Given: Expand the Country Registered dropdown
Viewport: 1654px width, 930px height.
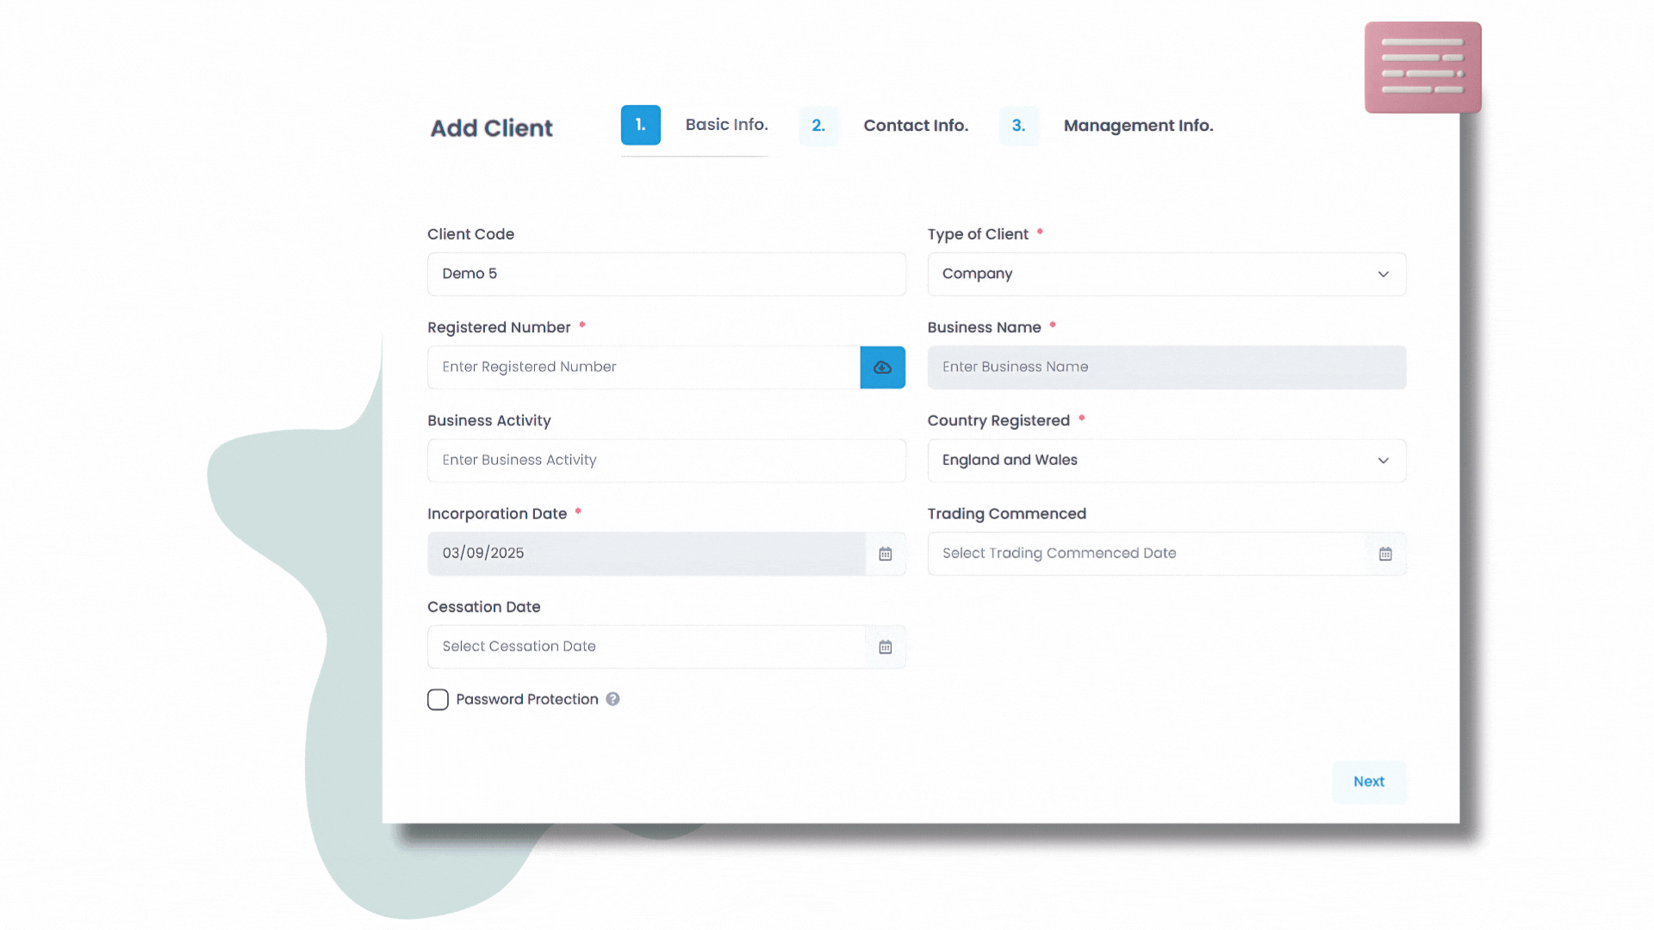Looking at the screenshot, I should tap(1166, 461).
